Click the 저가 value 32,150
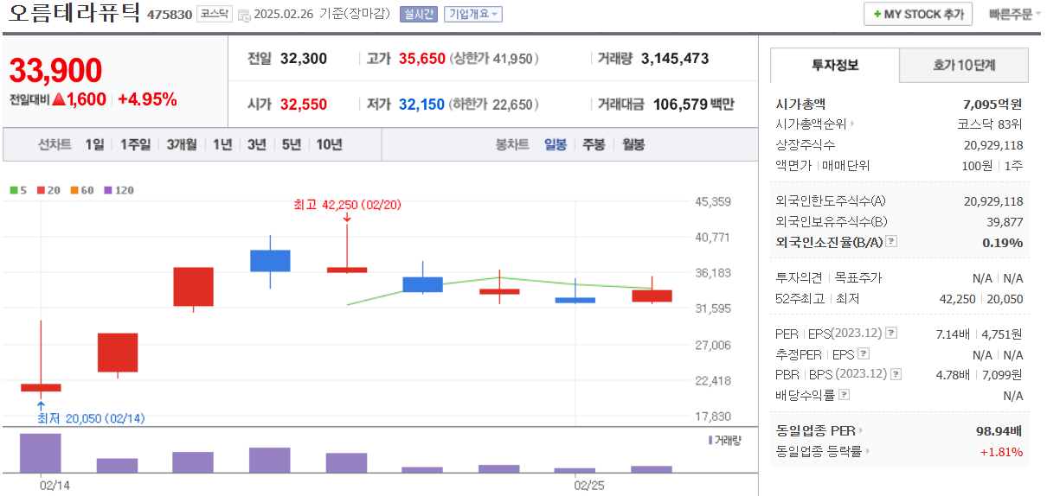Screen dimensions: 1047x496 click(421, 105)
